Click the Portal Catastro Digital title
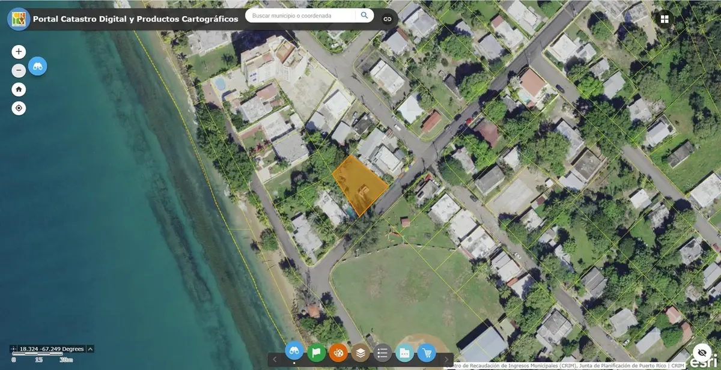The height and width of the screenshot is (370, 721). coord(137,19)
